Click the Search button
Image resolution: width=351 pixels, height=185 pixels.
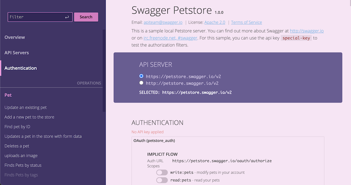tap(86, 17)
